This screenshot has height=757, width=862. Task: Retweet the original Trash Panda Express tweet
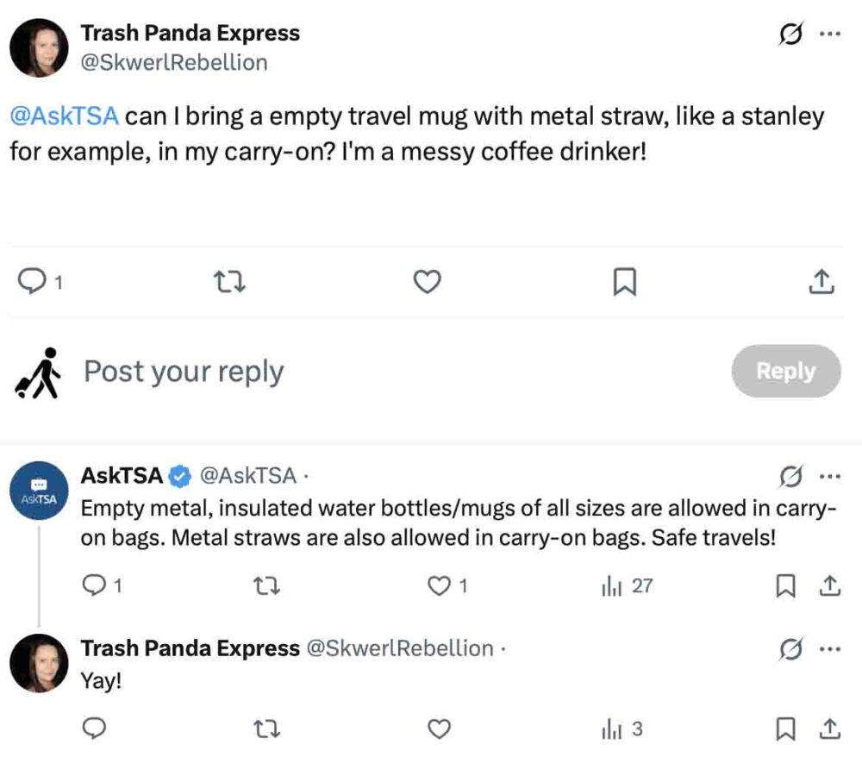point(230,281)
